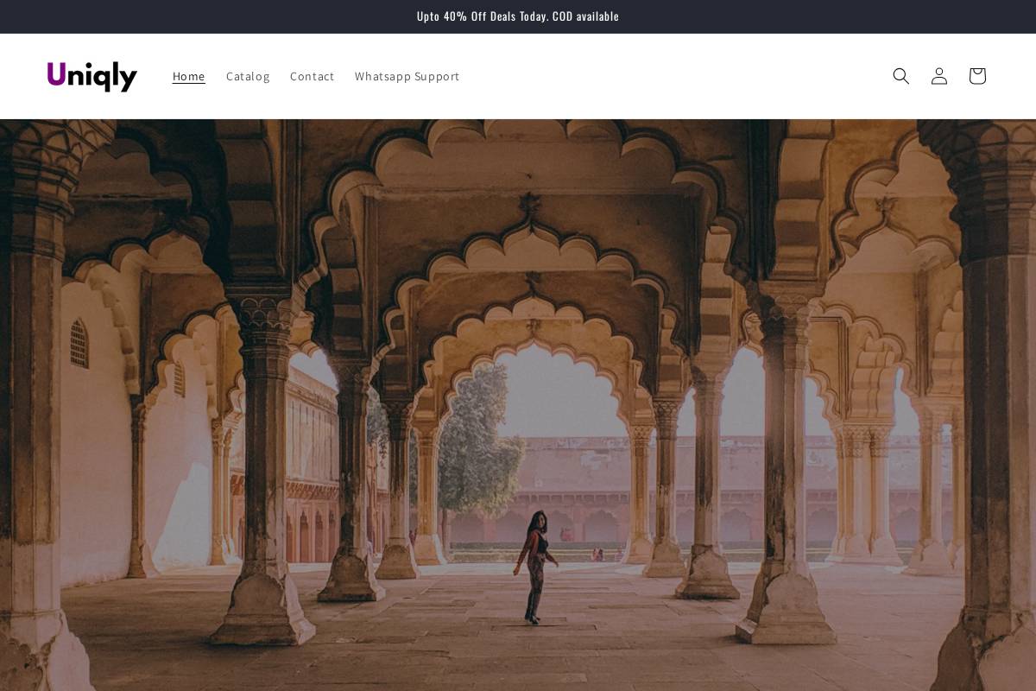Viewport: 1036px width, 691px height.
Task: Open the Catalog menu item
Action: [248, 76]
